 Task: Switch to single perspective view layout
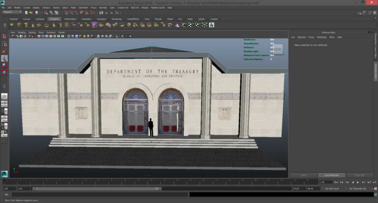pyautogui.click(x=4, y=96)
